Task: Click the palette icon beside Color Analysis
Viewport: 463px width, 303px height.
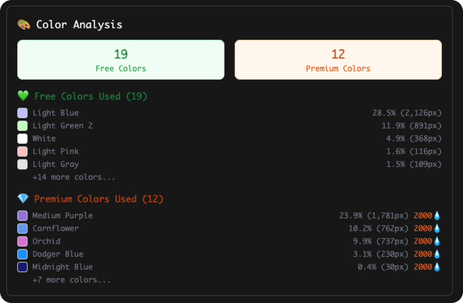Action: click(24, 24)
